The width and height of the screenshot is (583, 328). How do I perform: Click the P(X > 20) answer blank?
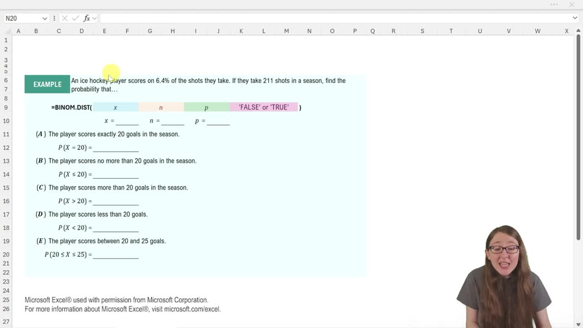(x=115, y=202)
